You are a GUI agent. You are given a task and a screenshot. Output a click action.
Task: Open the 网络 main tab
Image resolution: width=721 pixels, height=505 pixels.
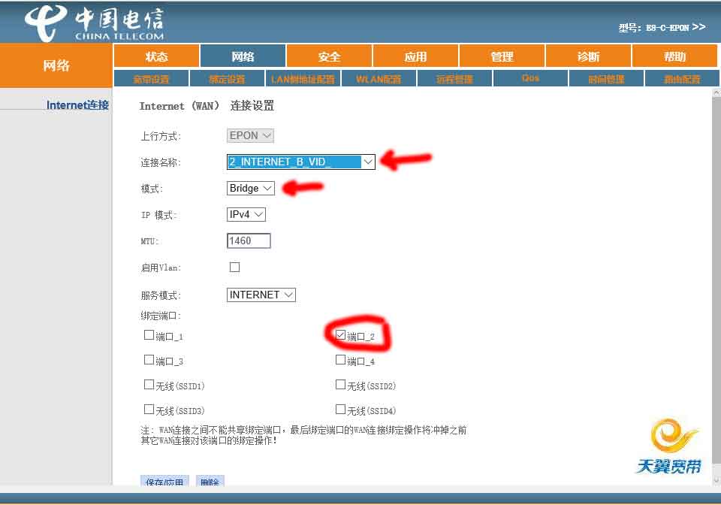coord(243,56)
